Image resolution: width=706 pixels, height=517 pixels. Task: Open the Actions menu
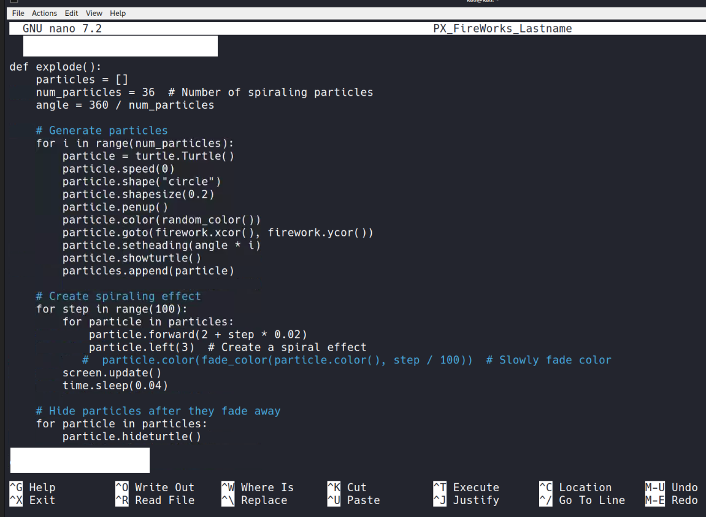[x=44, y=13]
